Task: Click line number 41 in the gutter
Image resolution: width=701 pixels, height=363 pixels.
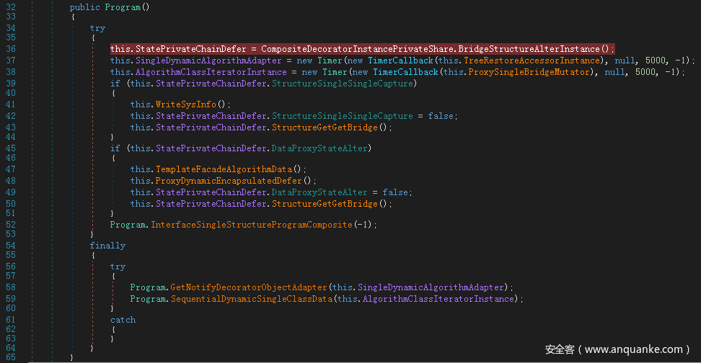Action: pos(11,104)
